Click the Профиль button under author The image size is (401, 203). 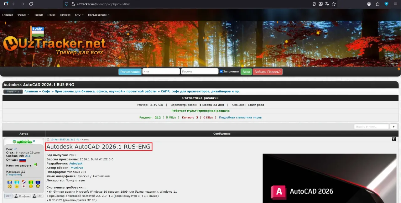coord(22,196)
